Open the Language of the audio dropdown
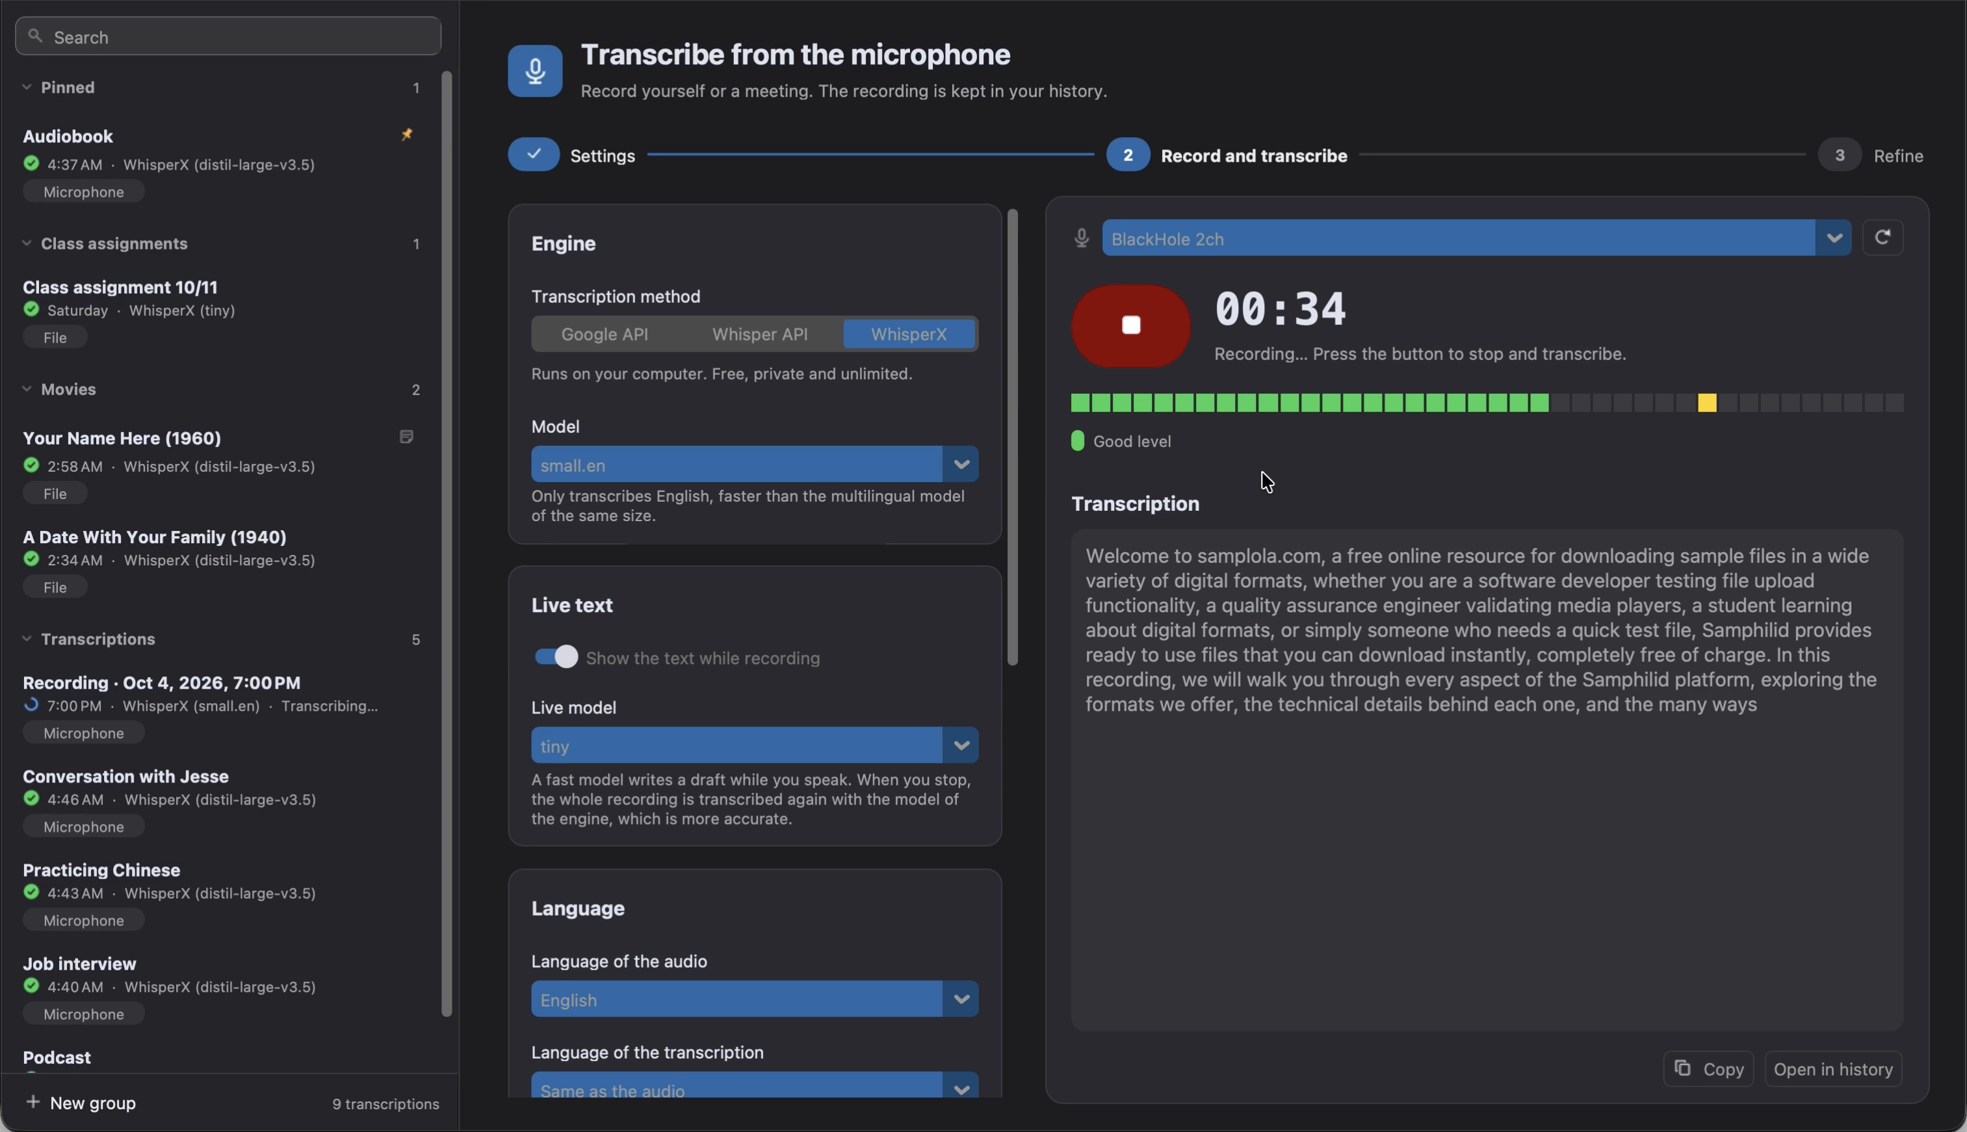Image resolution: width=1967 pixels, height=1132 pixels. pos(755,999)
